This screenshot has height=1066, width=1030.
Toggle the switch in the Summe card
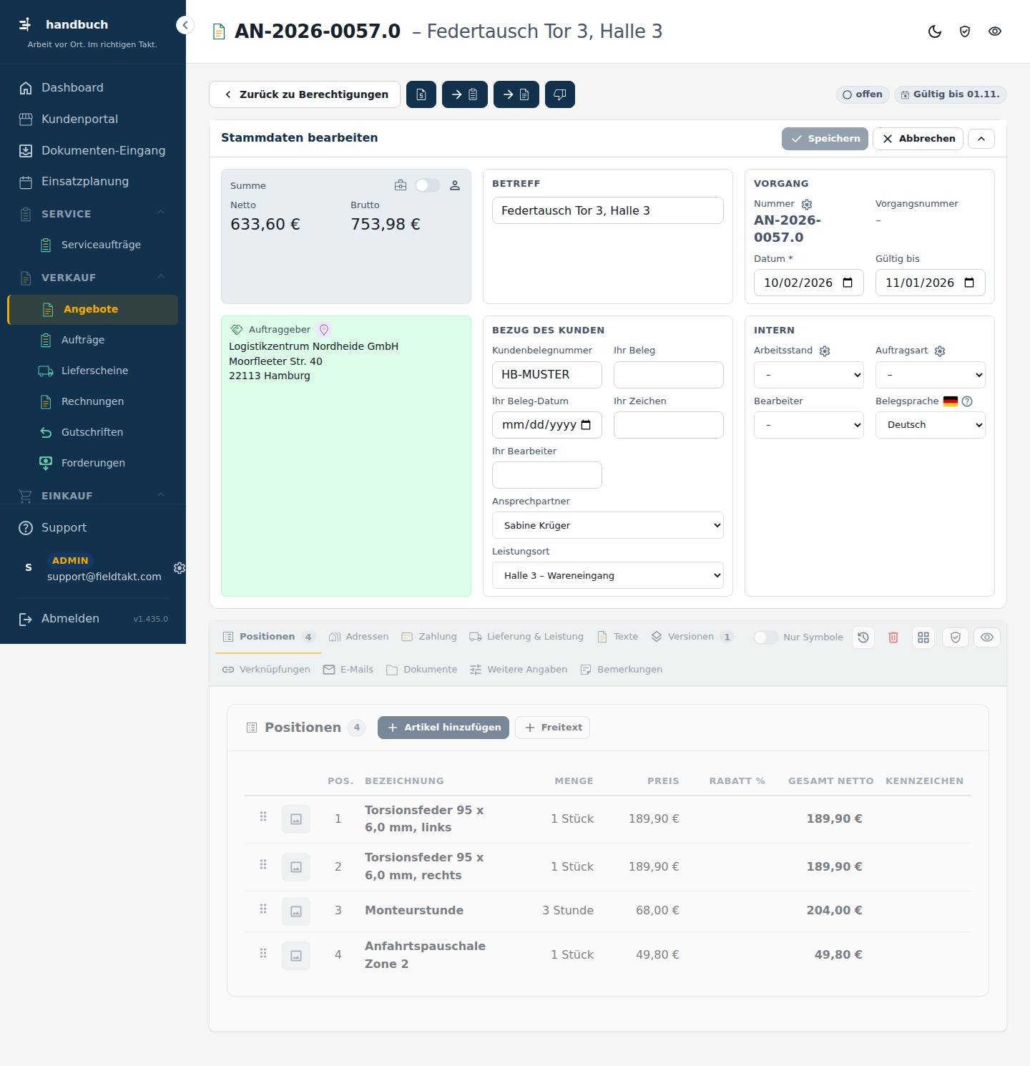(428, 186)
